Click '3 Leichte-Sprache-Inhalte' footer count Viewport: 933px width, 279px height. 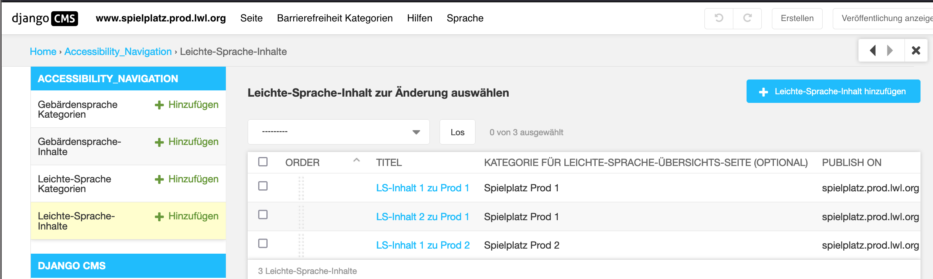307,271
